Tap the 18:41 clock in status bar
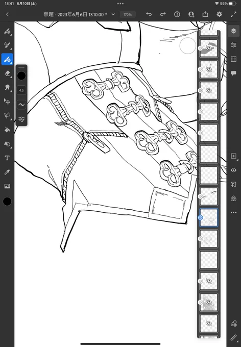The image size is (241, 347). pos(9,4)
